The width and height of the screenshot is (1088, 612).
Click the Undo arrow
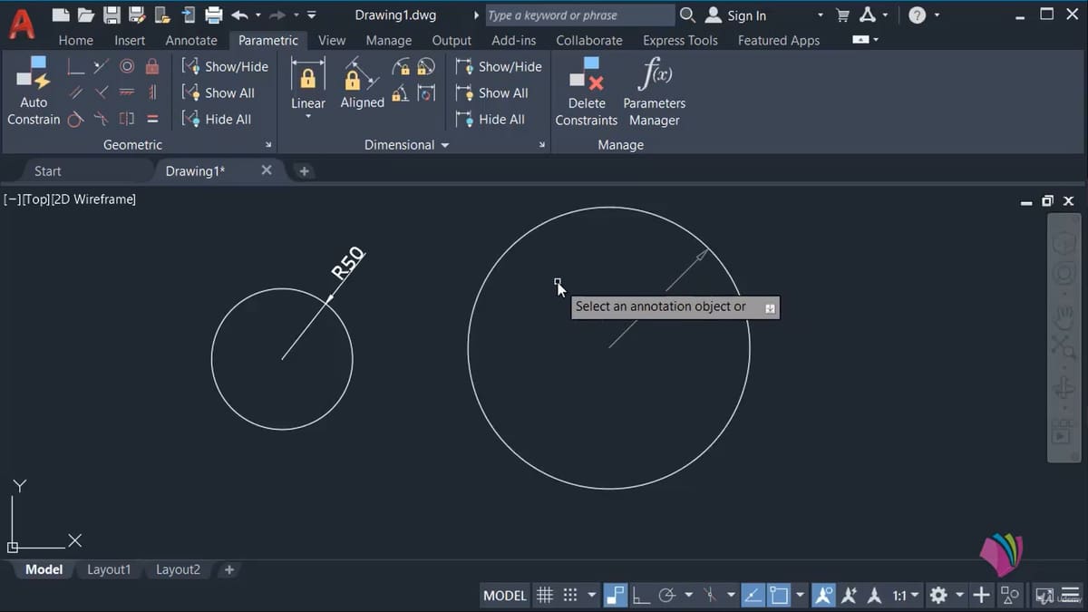239,15
